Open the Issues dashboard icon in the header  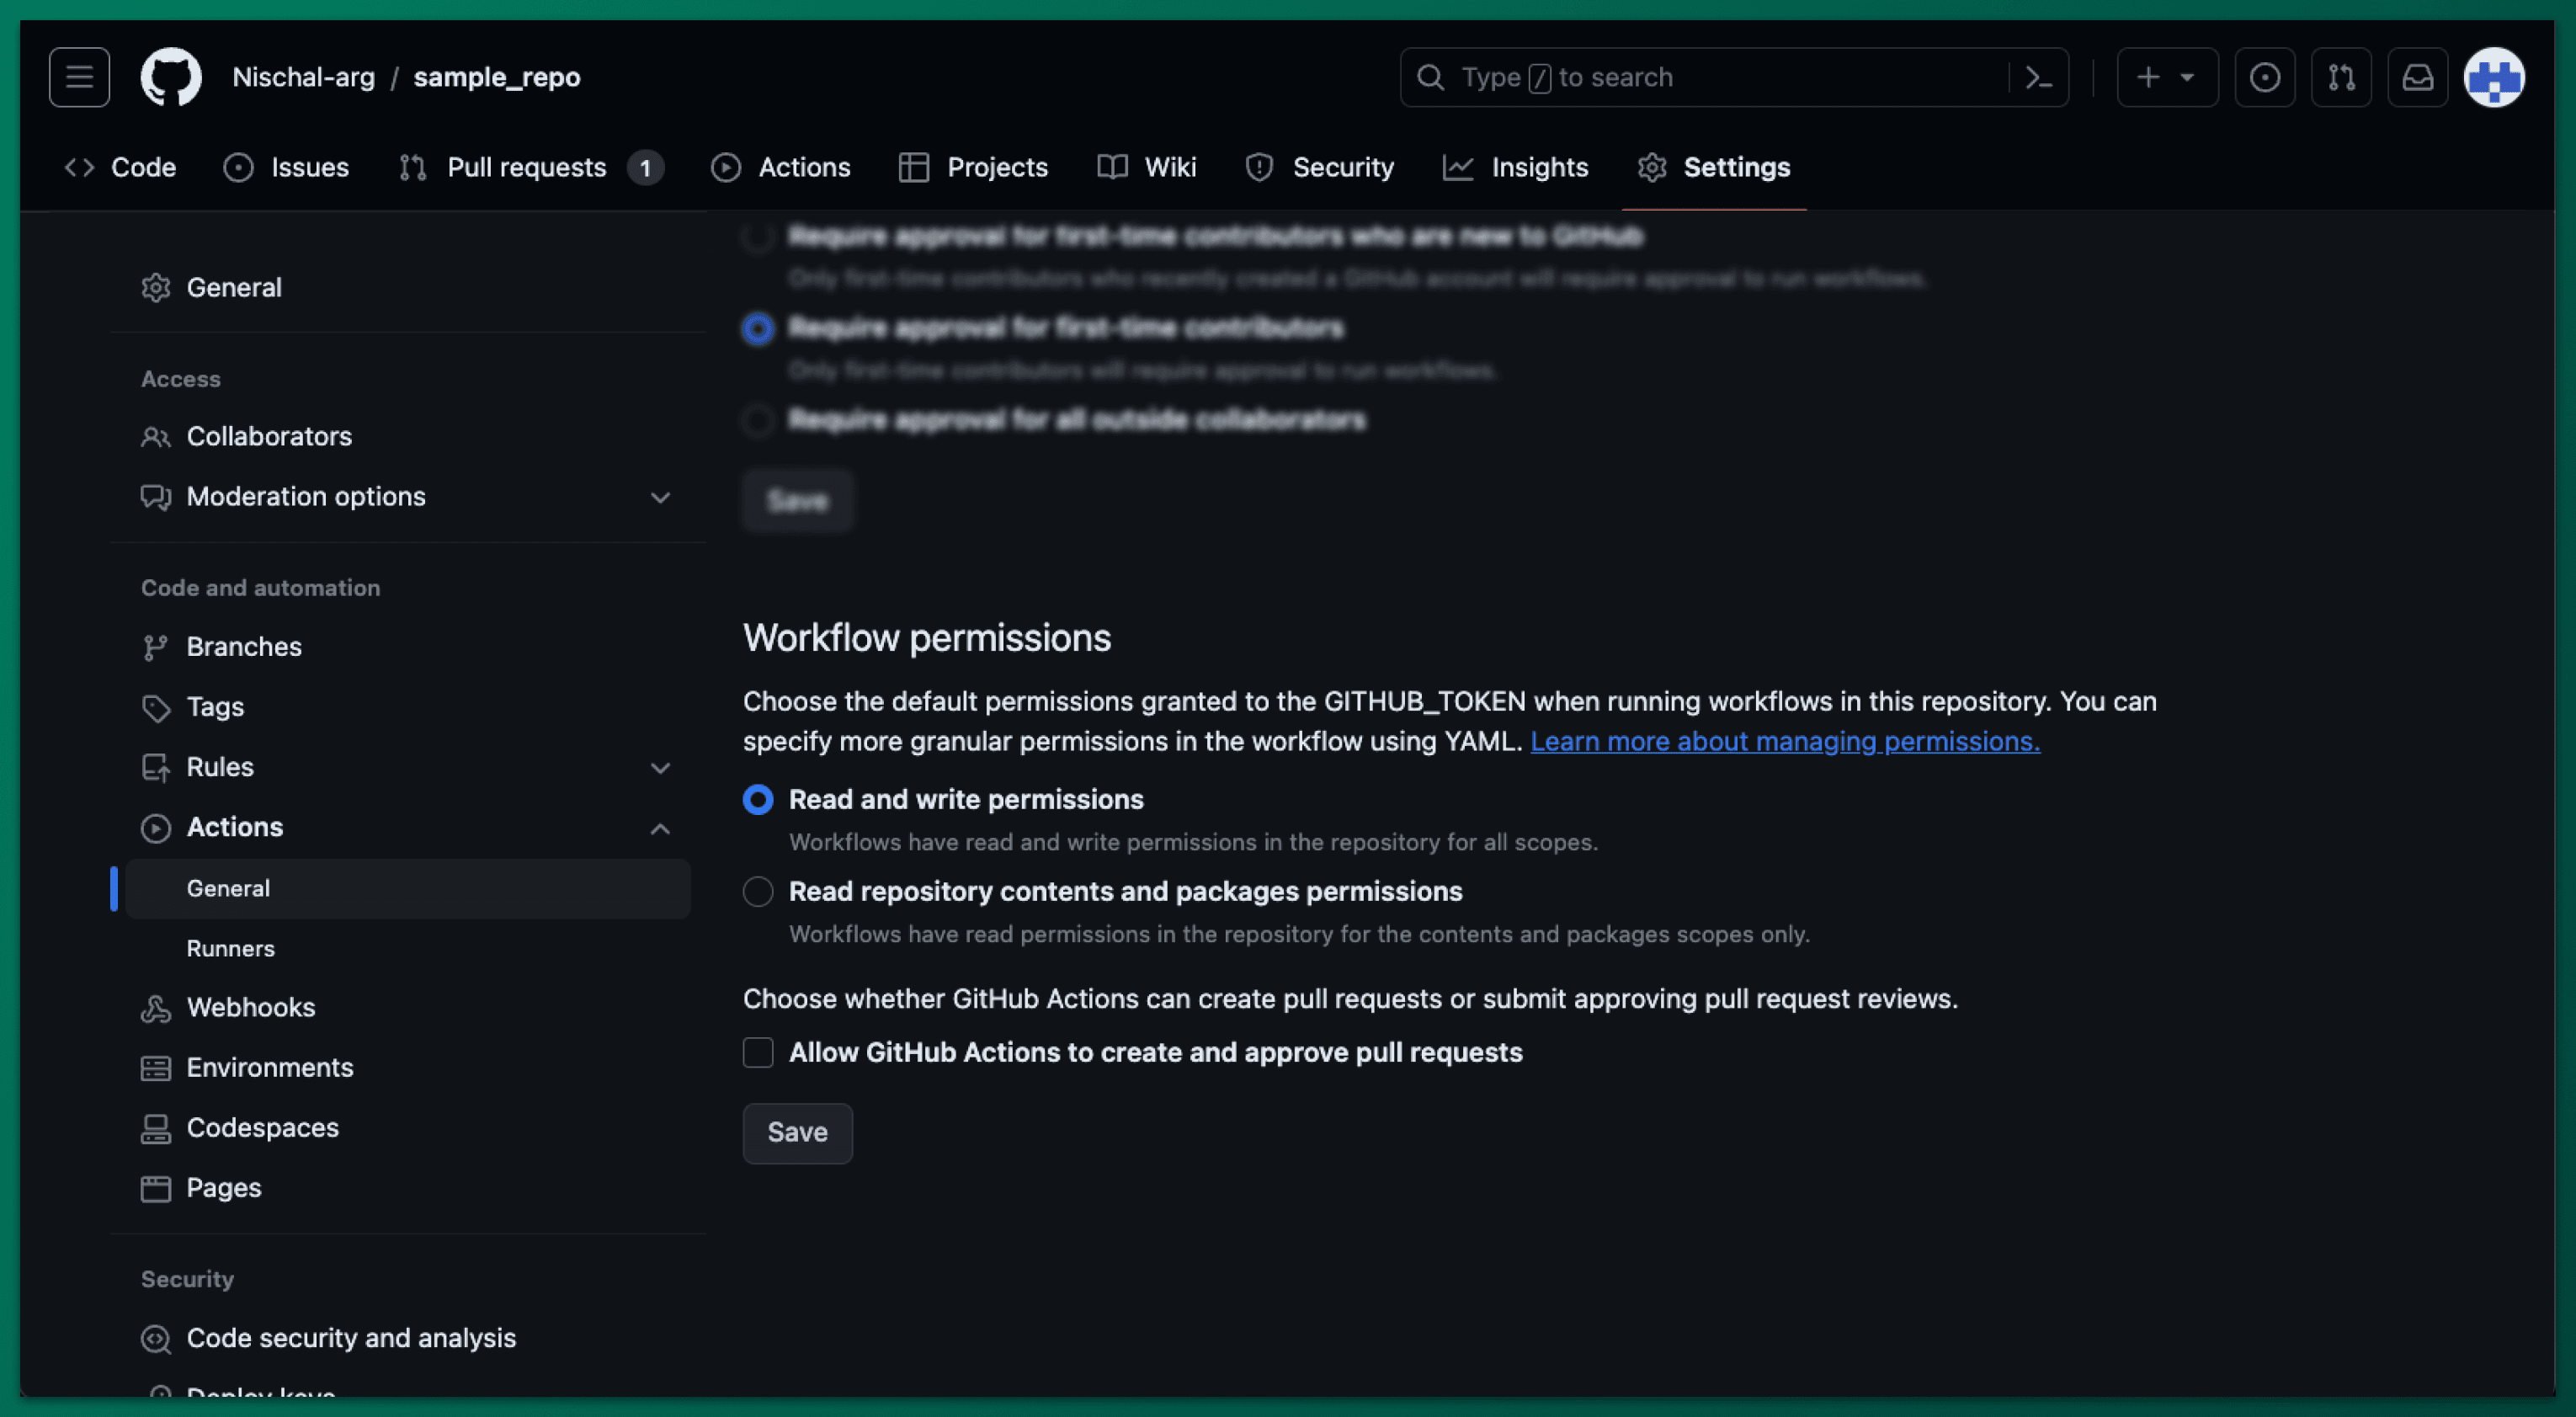coord(2265,77)
